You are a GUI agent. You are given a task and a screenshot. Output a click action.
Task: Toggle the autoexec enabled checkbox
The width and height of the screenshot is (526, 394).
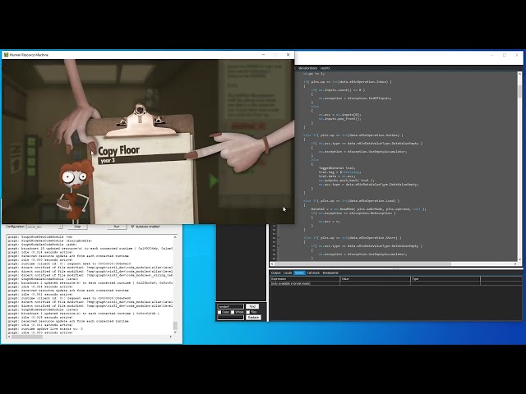pos(133,227)
